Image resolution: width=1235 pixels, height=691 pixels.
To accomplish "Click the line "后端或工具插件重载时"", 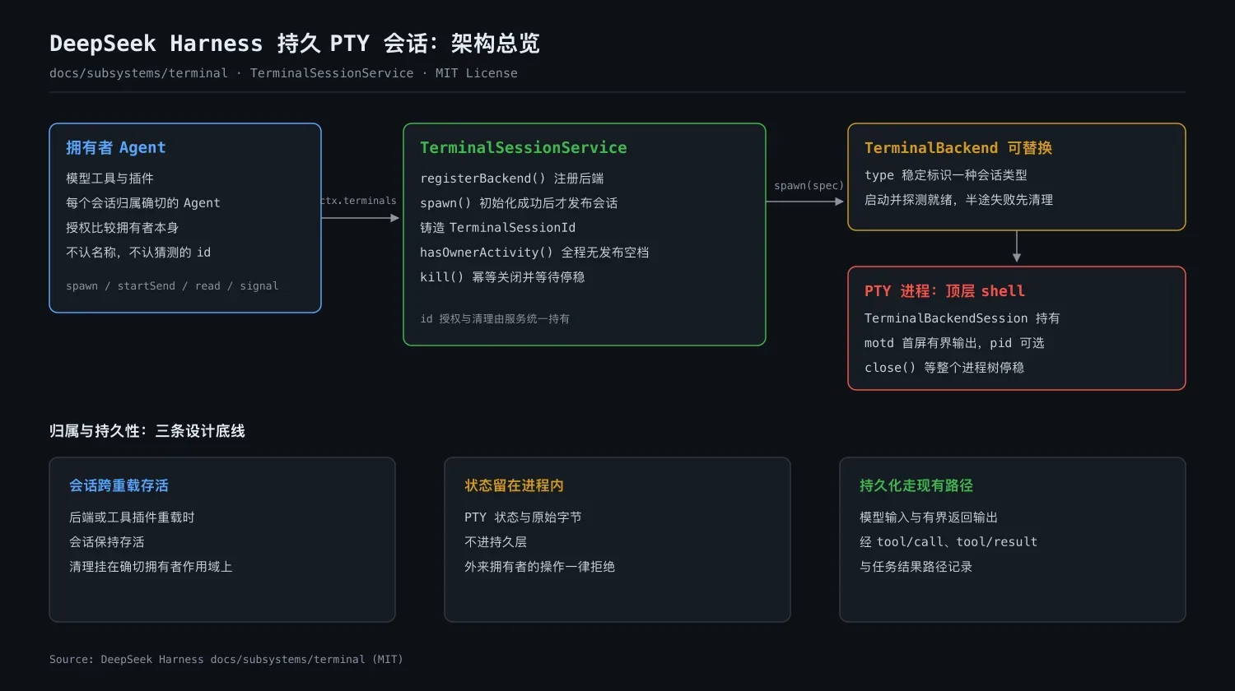I will tap(132, 517).
